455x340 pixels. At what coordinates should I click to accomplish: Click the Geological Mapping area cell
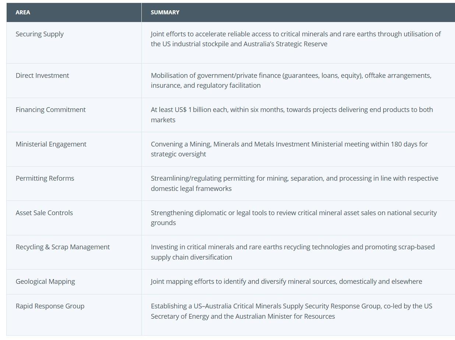[45, 282]
